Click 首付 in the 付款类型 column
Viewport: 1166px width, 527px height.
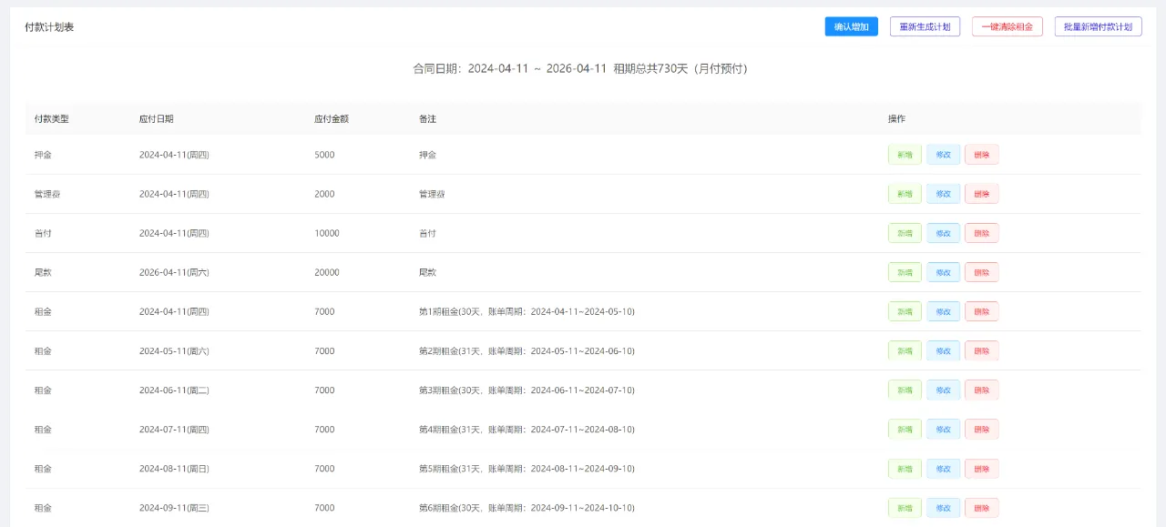43,233
